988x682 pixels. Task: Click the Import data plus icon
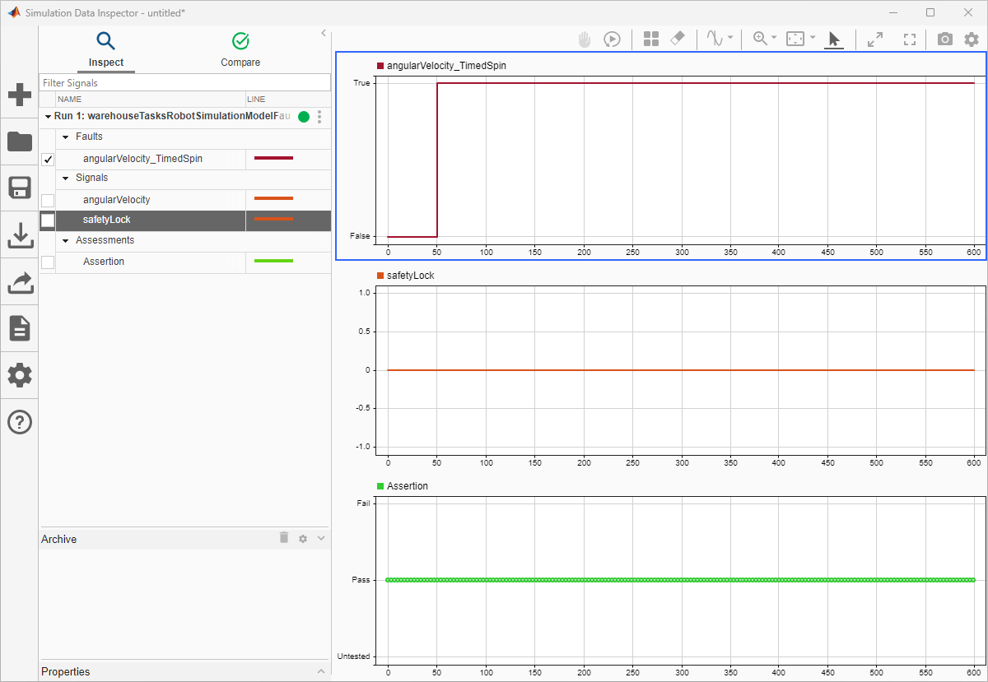(20, 95)
